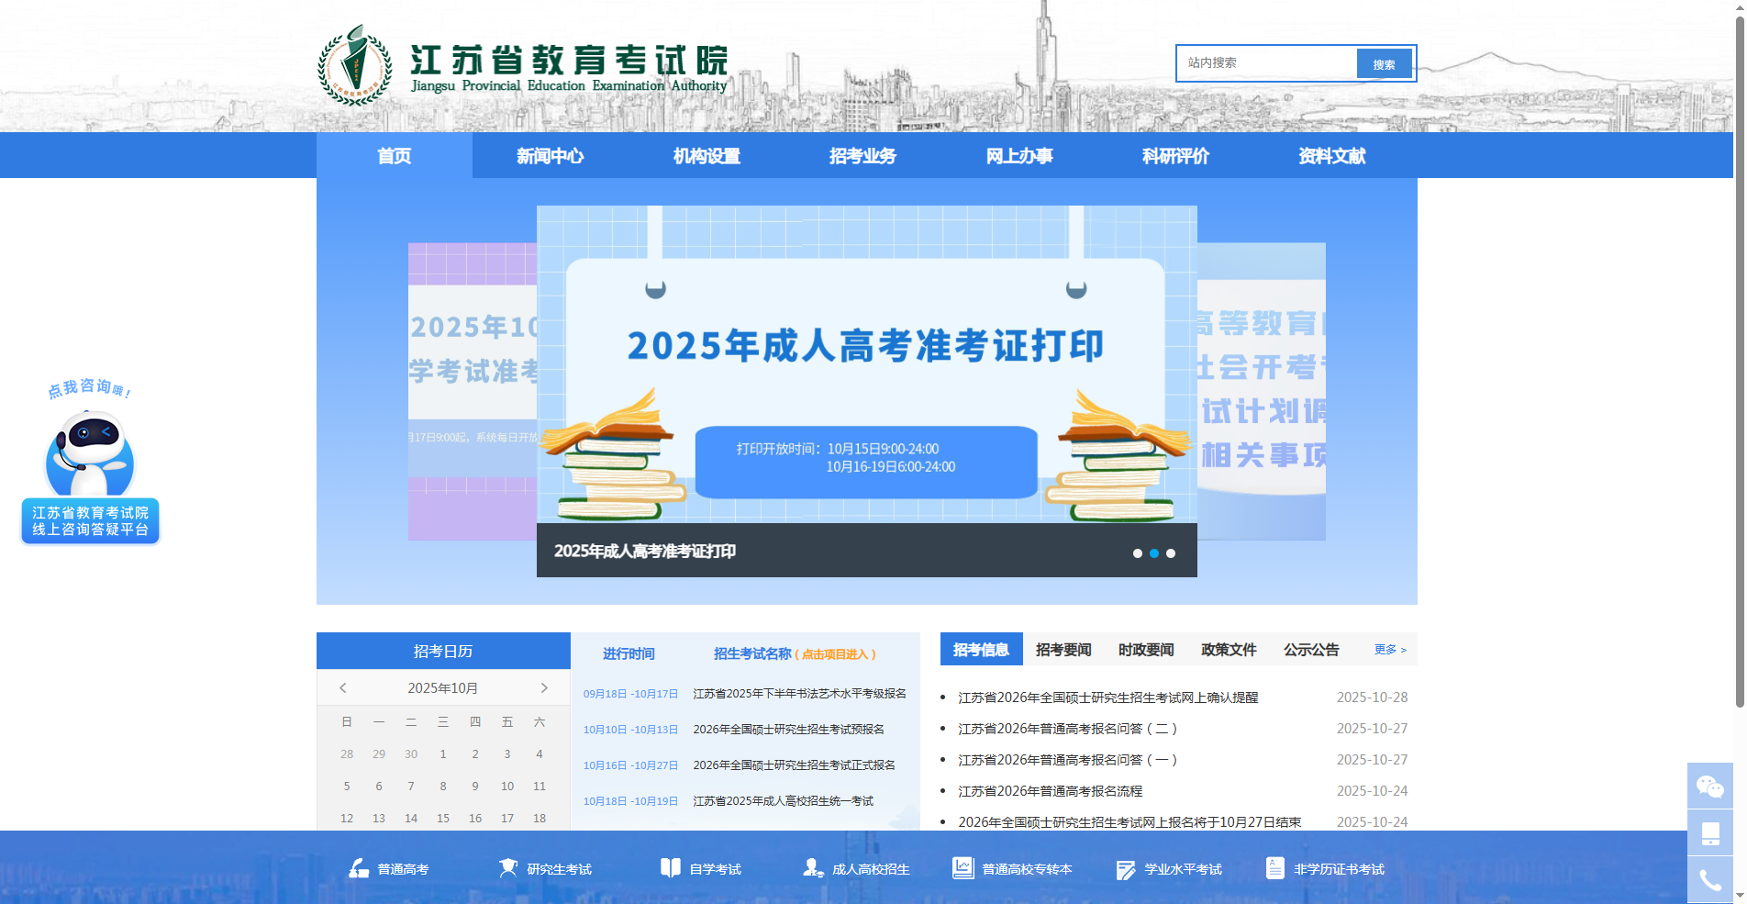Open the 普通高考 icon in bottom bar
Viewport: 1747px width, 904px height.
click(x=358, y=868)
